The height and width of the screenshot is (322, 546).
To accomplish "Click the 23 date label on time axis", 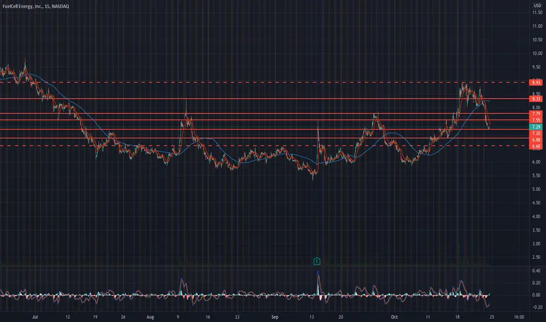I will 237,317.
